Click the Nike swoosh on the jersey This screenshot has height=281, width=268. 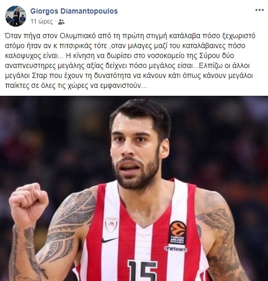(110, 240)
